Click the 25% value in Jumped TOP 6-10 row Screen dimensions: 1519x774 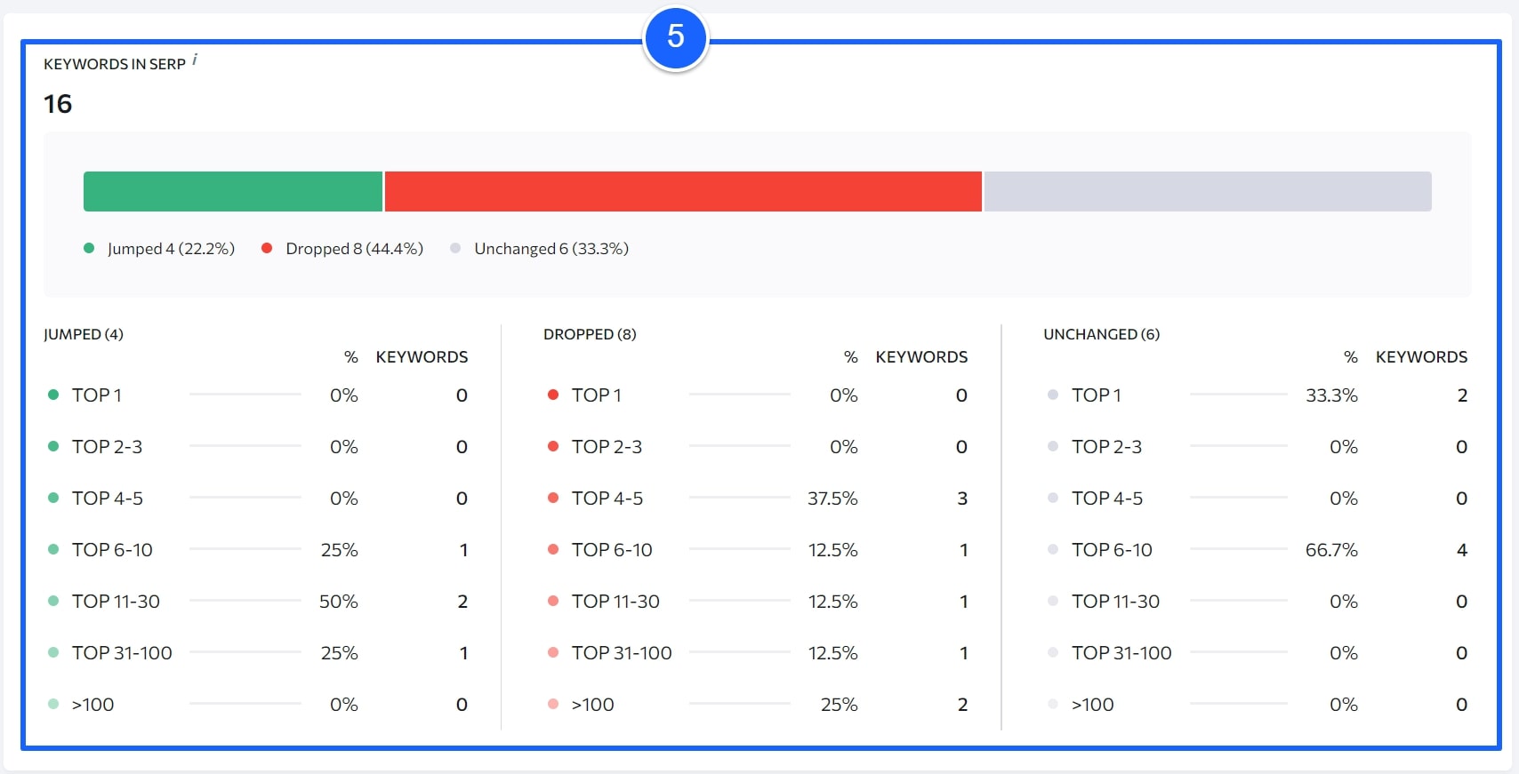[x=340, y=550]
